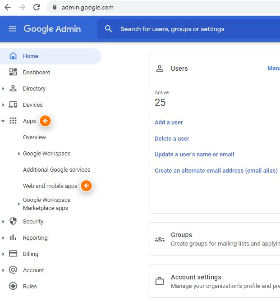The width and height of the screenshot is (280, 301).
Task: Expand the Devices section arrow
Action: (x=3, y=105)
